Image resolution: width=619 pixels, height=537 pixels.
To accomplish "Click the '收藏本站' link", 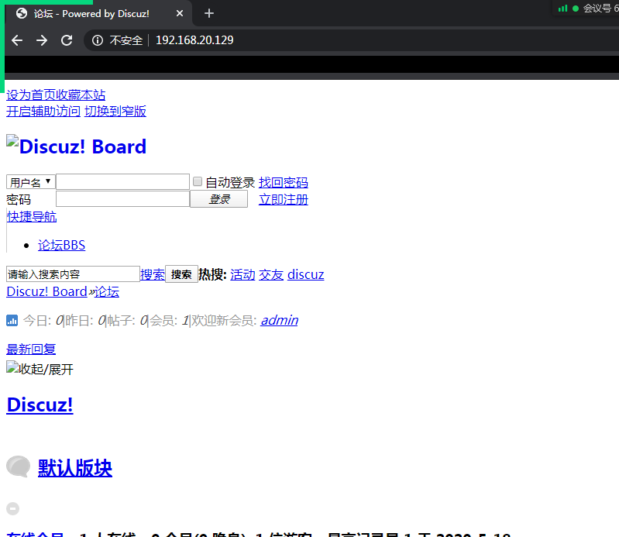I will pyautogui.click(x=81, y=95).
